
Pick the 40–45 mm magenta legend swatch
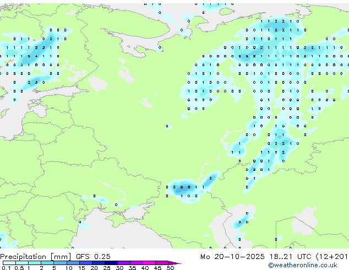coord(149,263)
